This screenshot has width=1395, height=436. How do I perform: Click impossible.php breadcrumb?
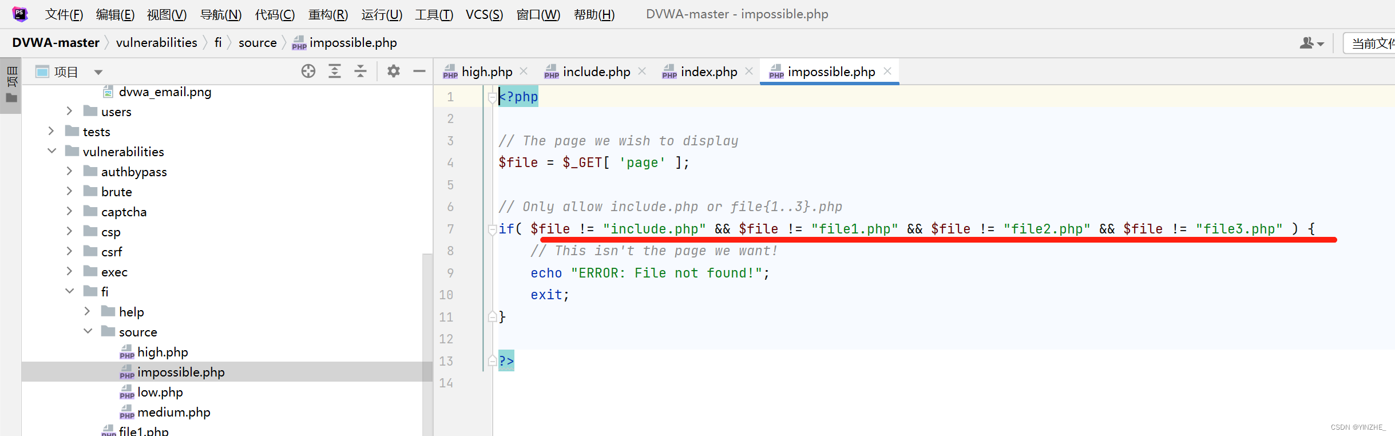point(344,42)
